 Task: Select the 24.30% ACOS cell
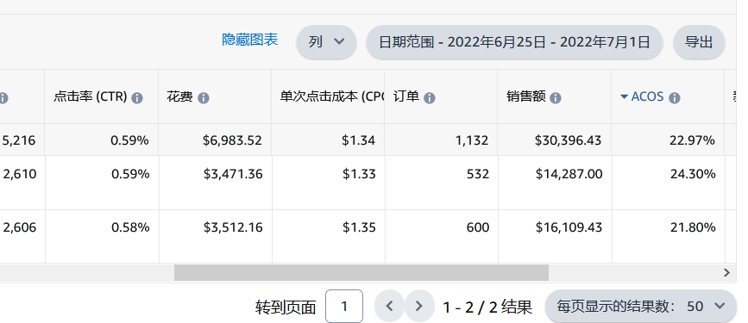(668, 183)
